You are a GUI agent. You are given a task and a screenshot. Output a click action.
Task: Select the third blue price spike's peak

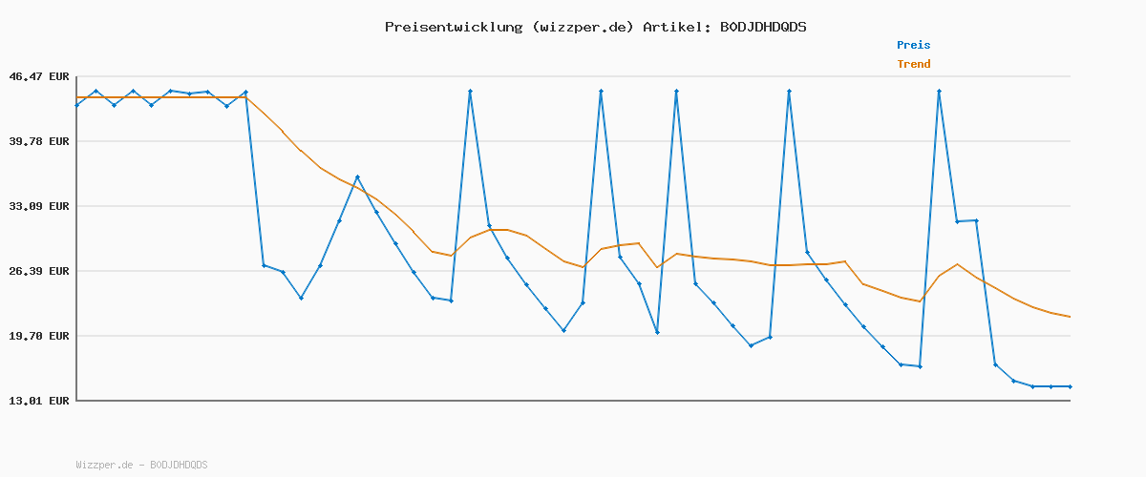coord(676,91)
